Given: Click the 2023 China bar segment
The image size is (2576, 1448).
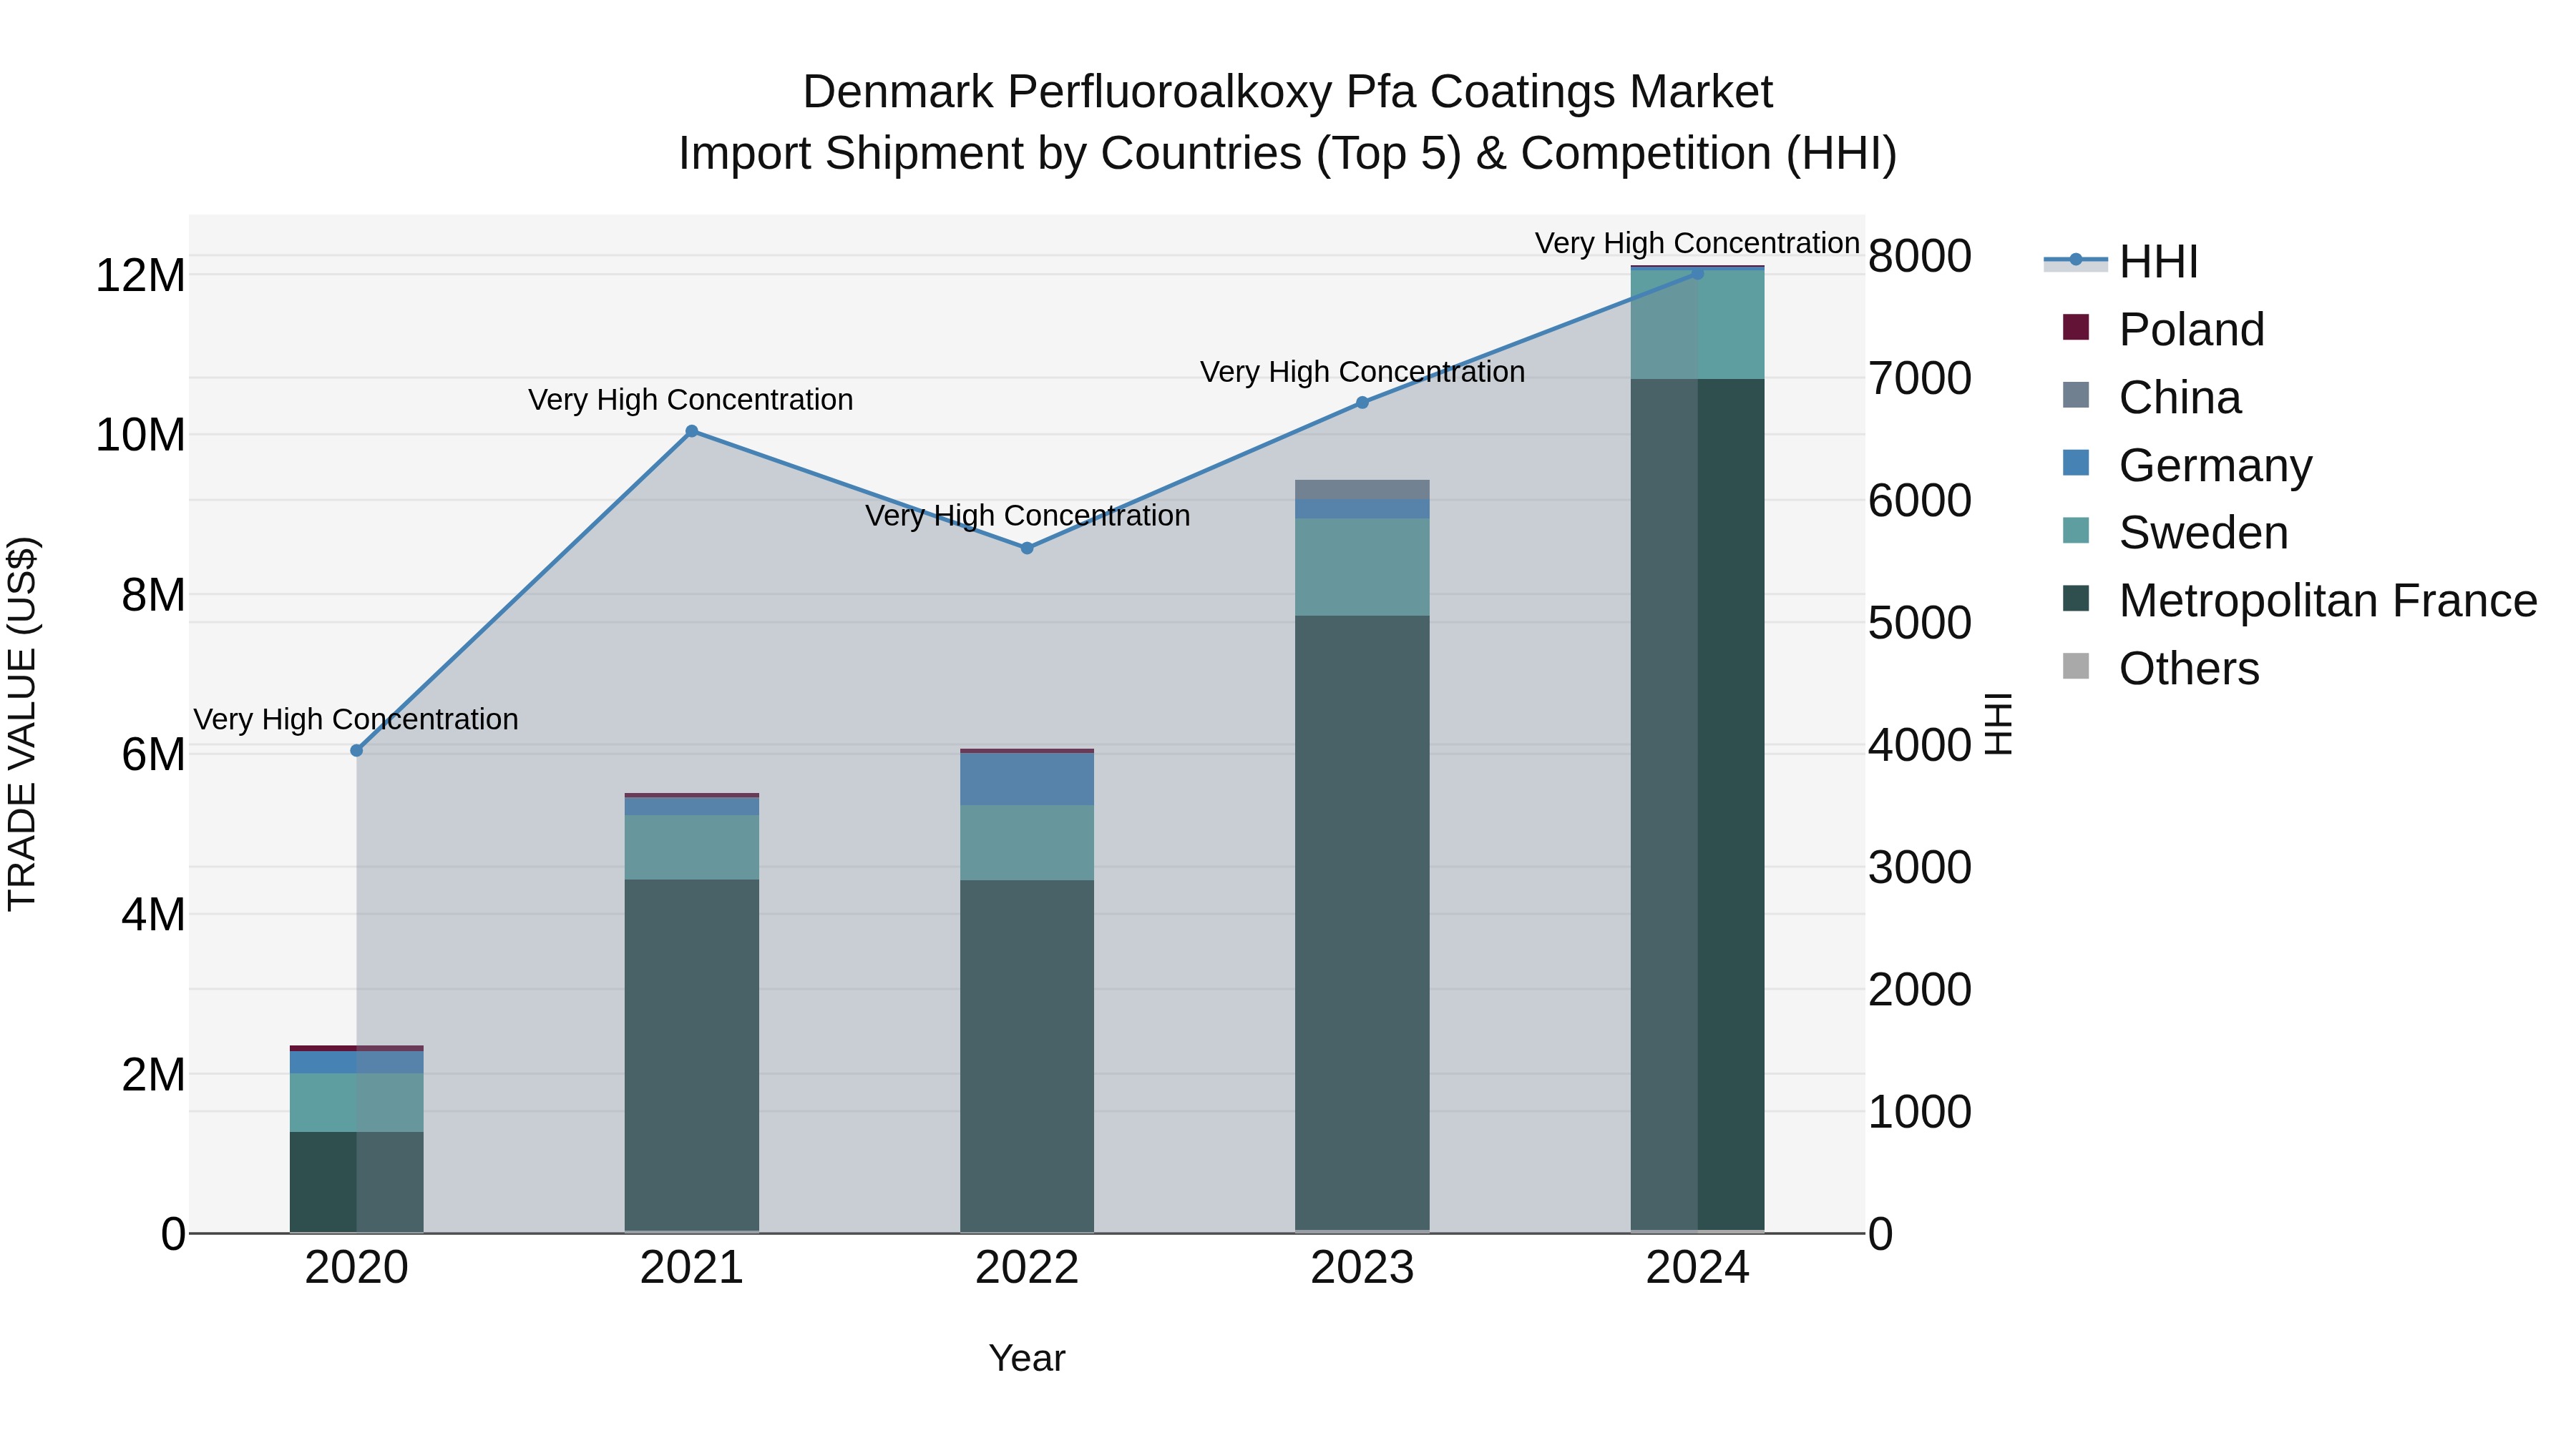Looking at the screenshot, I should (1362, 490).
